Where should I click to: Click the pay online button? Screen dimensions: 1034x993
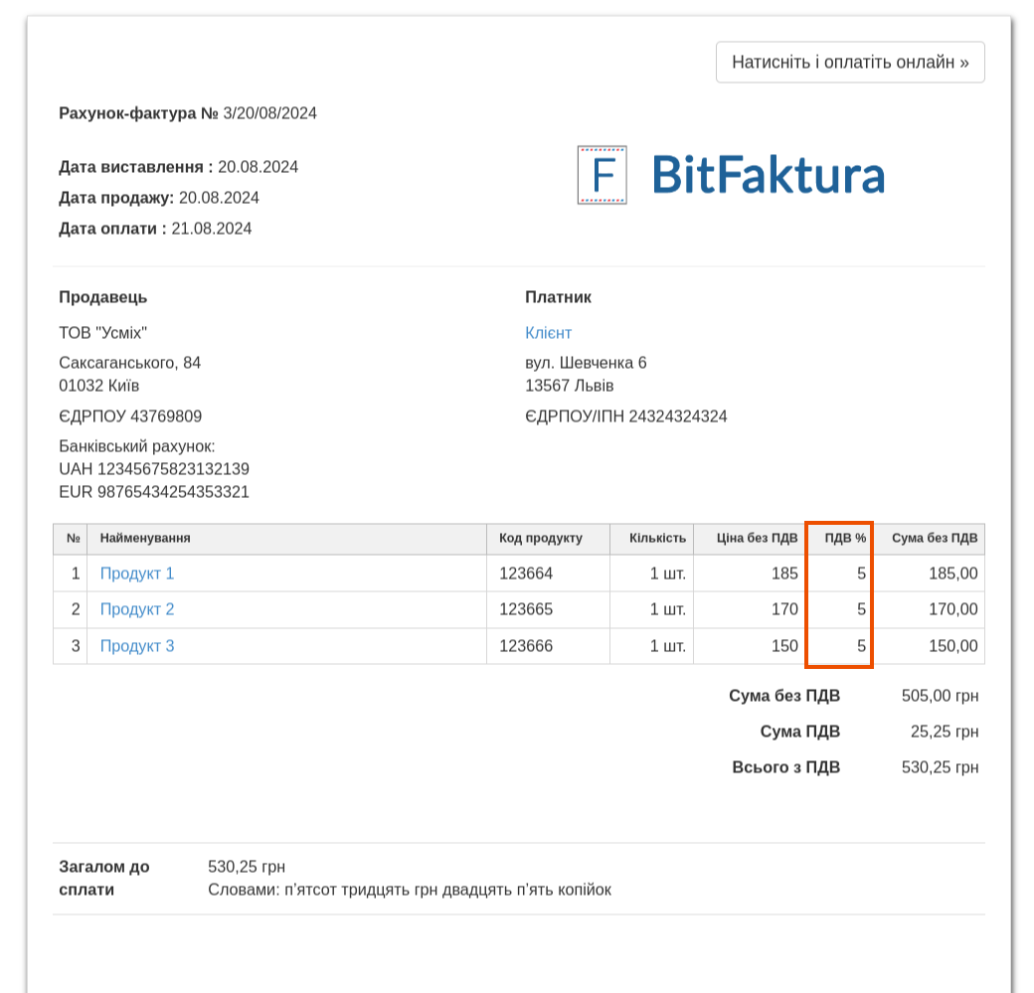850,62
